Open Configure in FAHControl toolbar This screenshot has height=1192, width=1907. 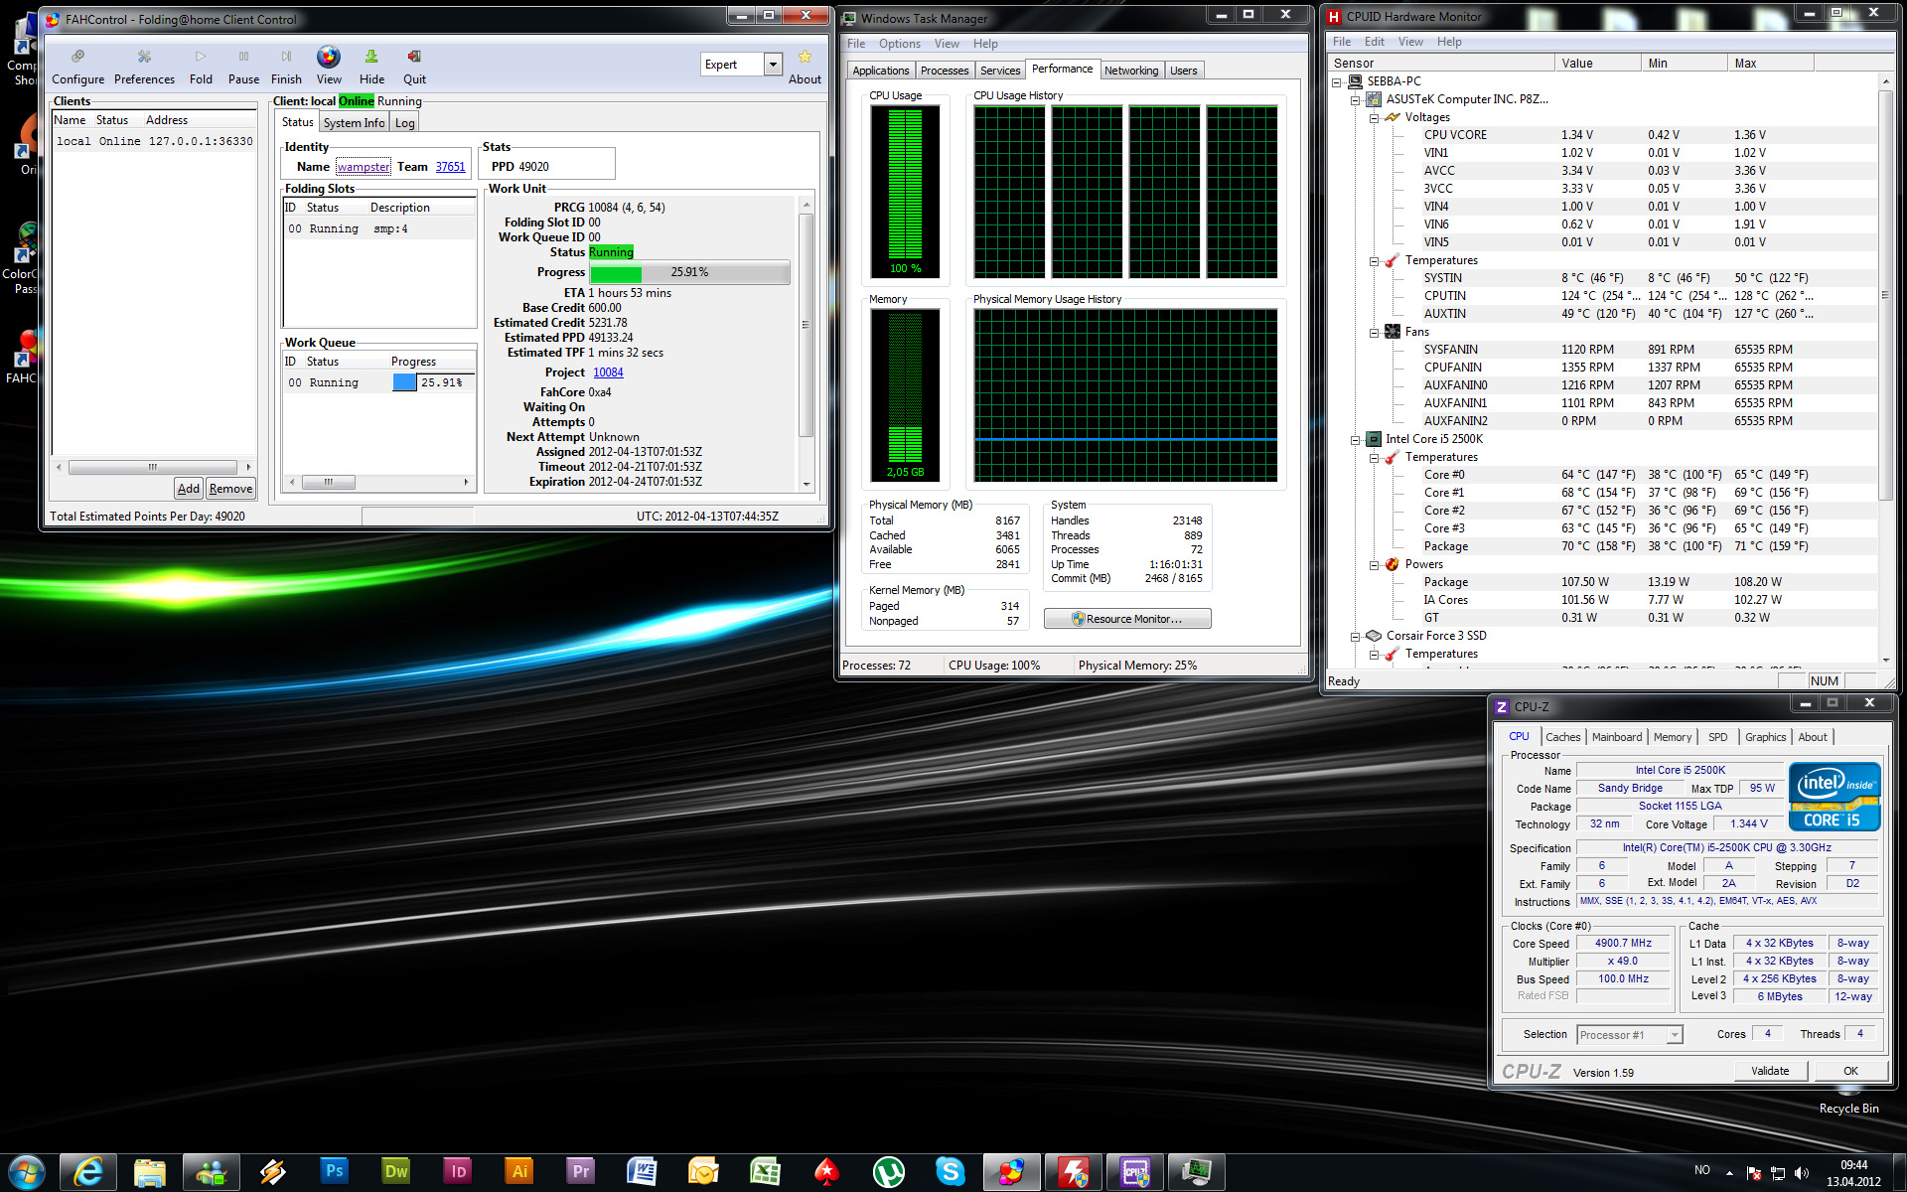click(x=77, y=67)
